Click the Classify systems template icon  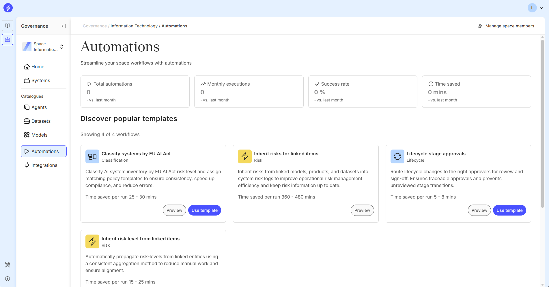tap(92, 156)
